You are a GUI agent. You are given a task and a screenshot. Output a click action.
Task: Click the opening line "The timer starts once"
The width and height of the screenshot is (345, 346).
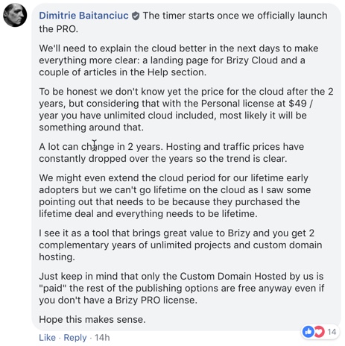coord(183,22)
